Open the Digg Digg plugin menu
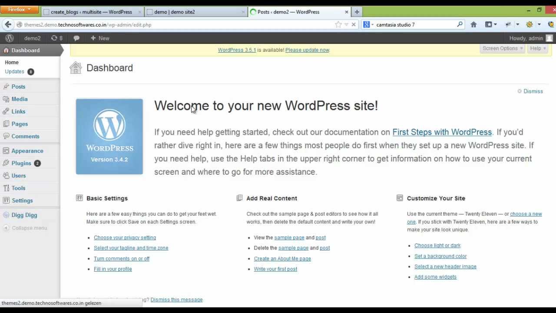The image size is (556, 313). 24,215
